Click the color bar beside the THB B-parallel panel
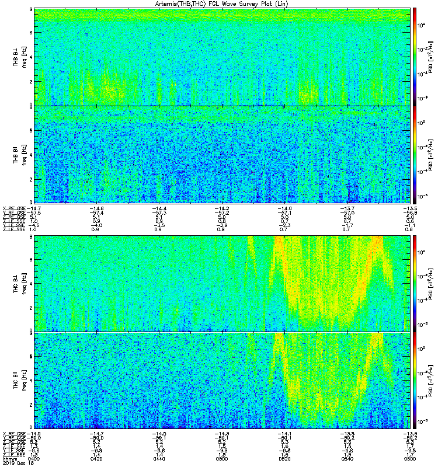This screenshot has width=438, height=467. pos(415,155)
